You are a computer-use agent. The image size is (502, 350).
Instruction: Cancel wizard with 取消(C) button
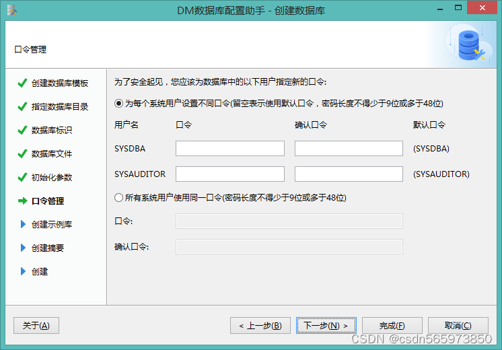(458, 325)
